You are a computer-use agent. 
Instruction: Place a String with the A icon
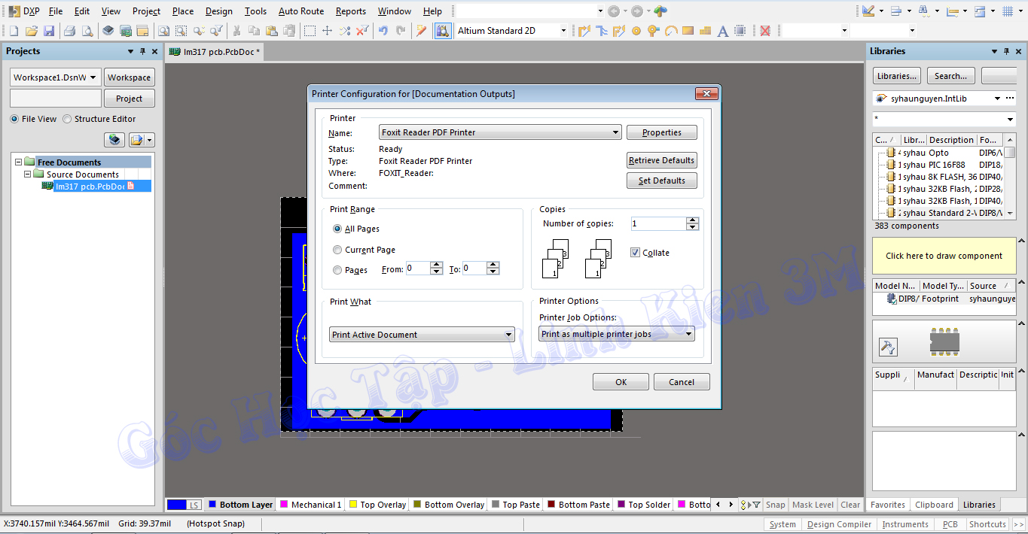pos(723,31)
